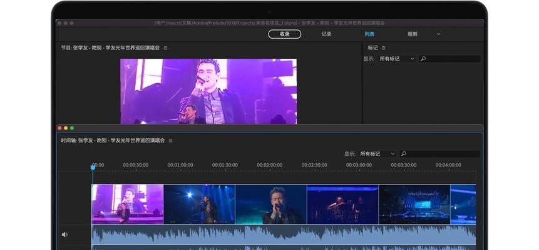Switch to the 粗剪 workspace
The width and height of the screenshot is (539, 250).
point(413,34)
